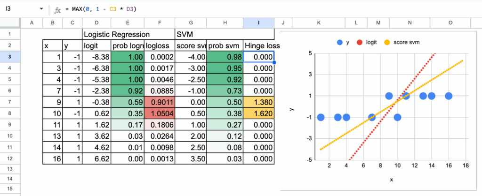Screen dimensions: 482x196
Task: Select the logloss cell 1.0504
Action: coord(159,113)
